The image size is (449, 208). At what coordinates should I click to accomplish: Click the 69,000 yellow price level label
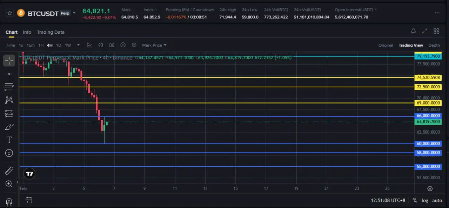coord(428,103)
